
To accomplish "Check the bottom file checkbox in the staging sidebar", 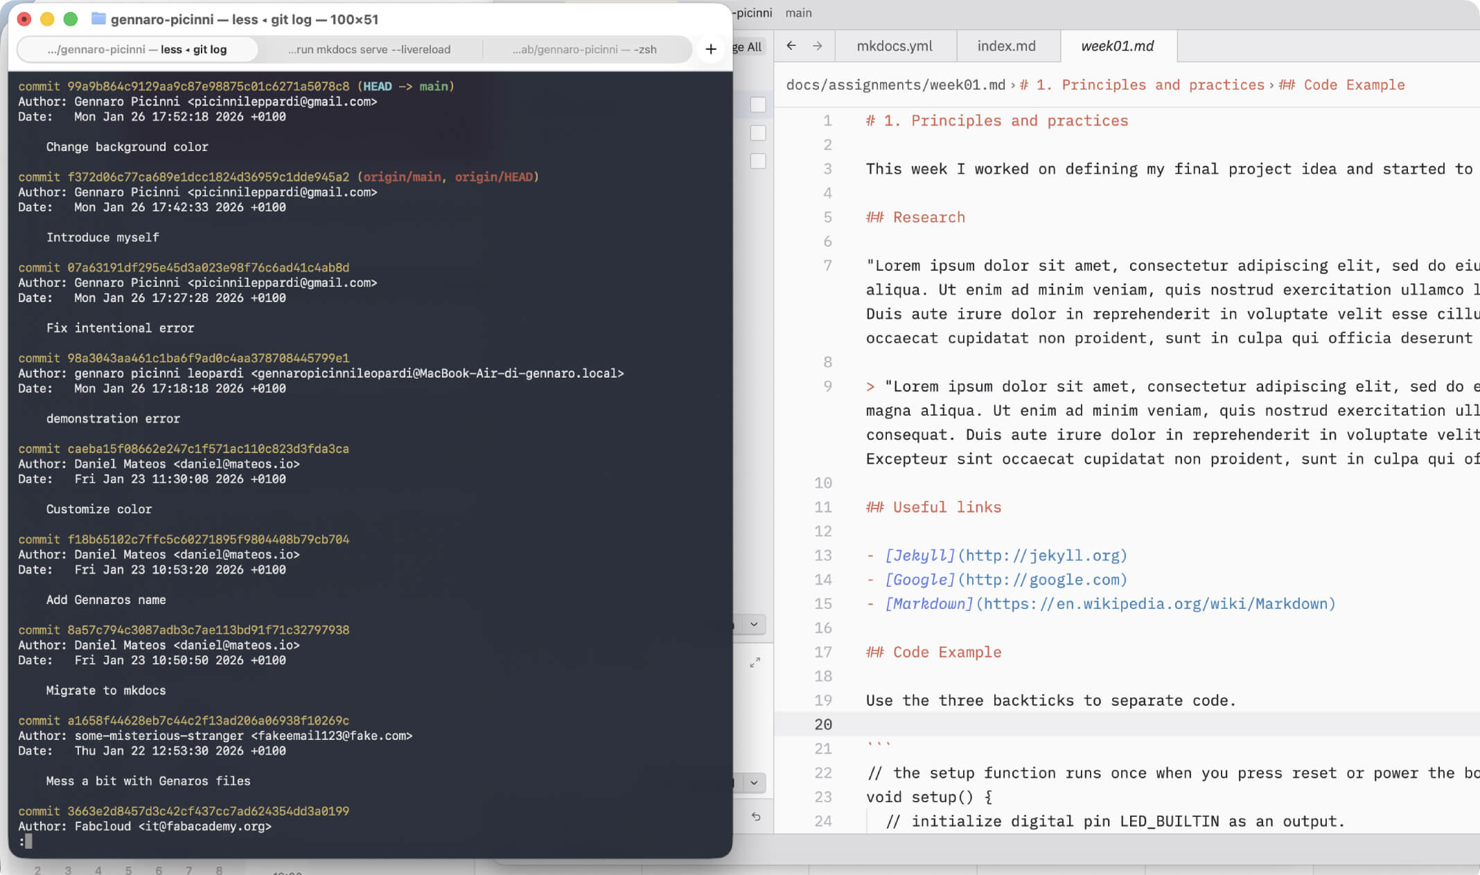I will pyautogui.click(x=757, y=161).
